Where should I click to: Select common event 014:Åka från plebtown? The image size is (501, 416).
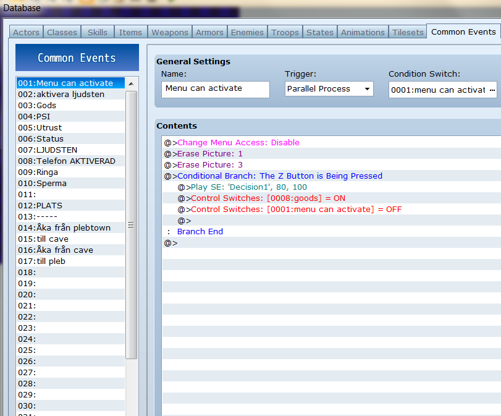[70, 227]
